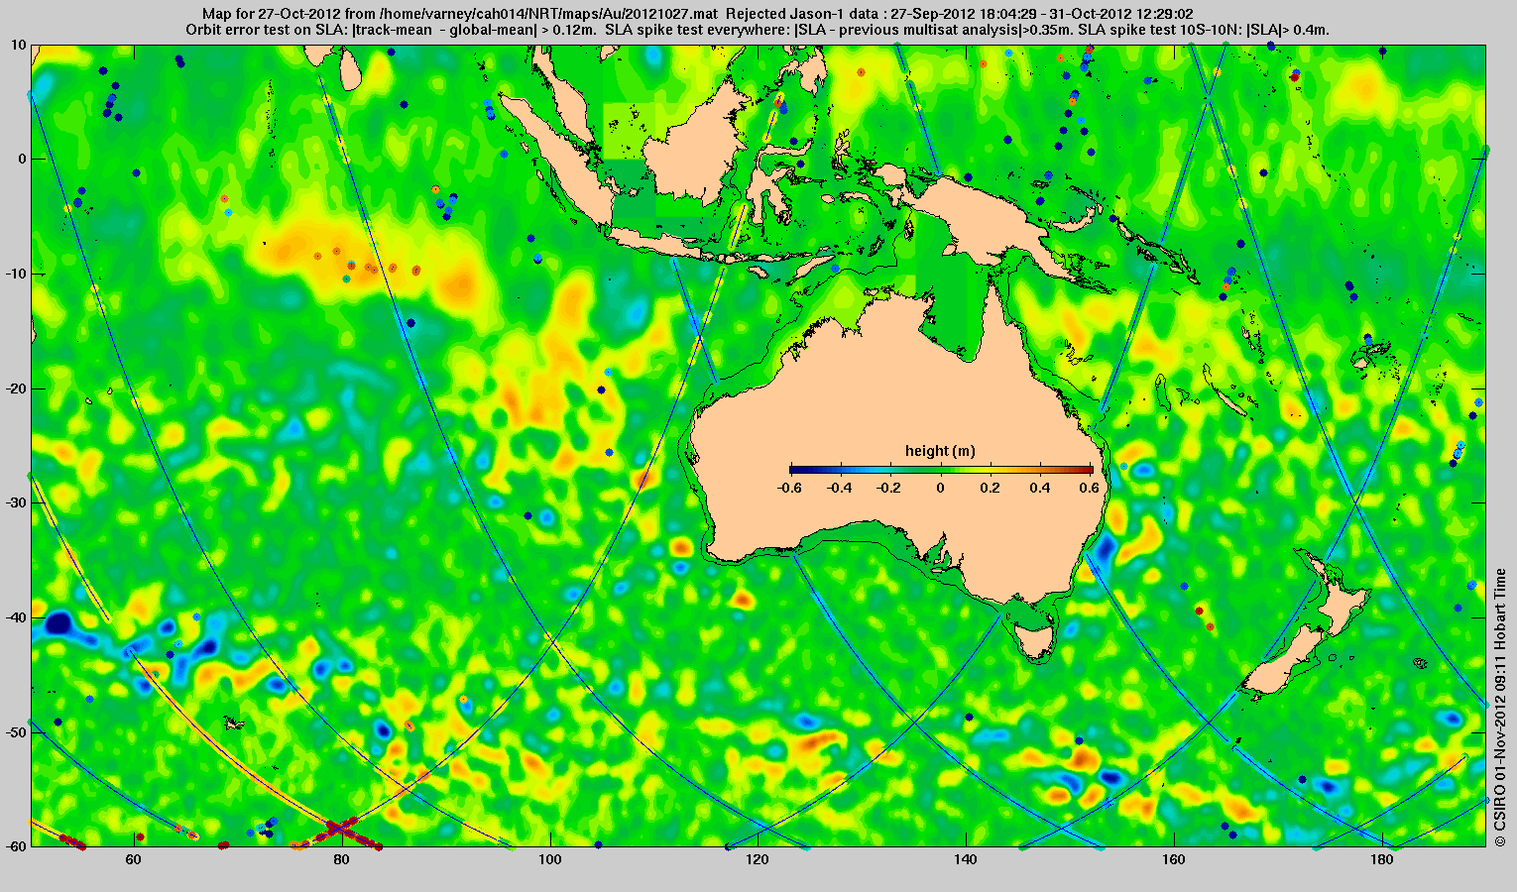The width and height of the screenshot is (1517, 892).
Task: Click the '-0.4' colorbar tick label
Action: point(840,488)
